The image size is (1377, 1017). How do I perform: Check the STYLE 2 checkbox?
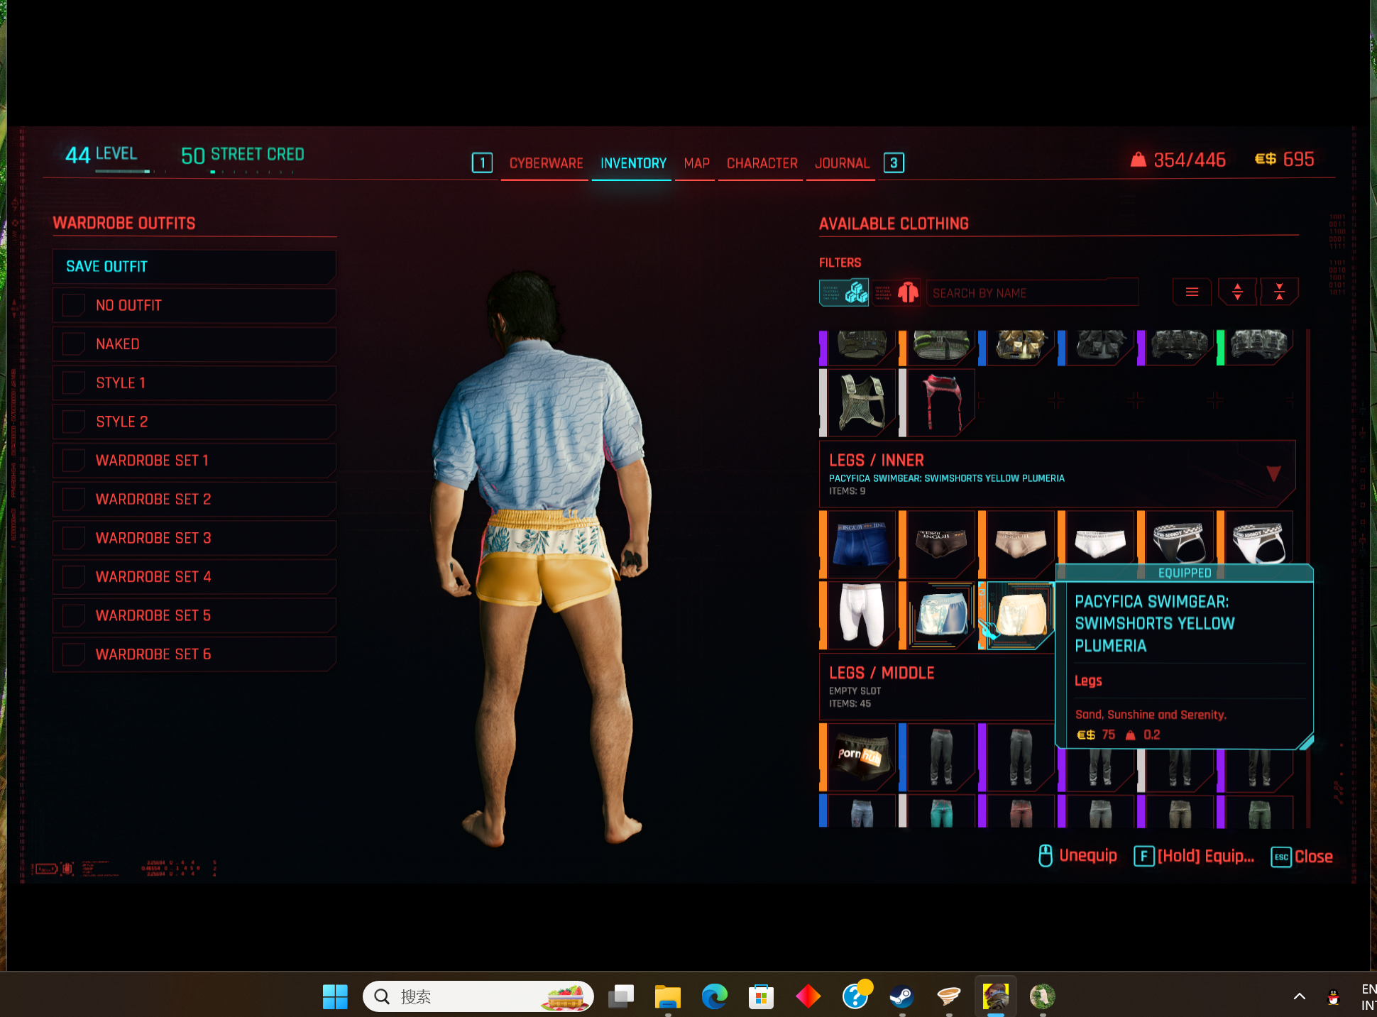(x=74, y=422)
